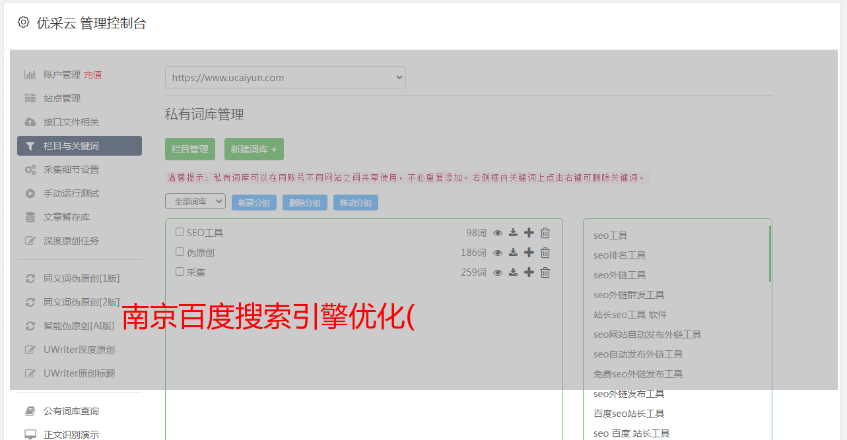This screenshot has height=440, width=847.
Task: Click the trash icon for 采集 row
Action: point(545,272)
